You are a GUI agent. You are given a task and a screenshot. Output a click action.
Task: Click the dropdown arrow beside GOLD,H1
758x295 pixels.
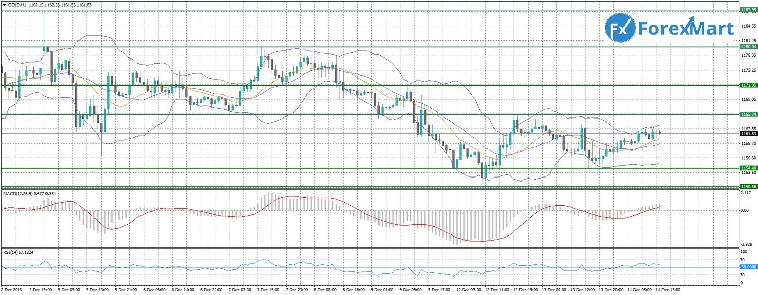[5, 5]
